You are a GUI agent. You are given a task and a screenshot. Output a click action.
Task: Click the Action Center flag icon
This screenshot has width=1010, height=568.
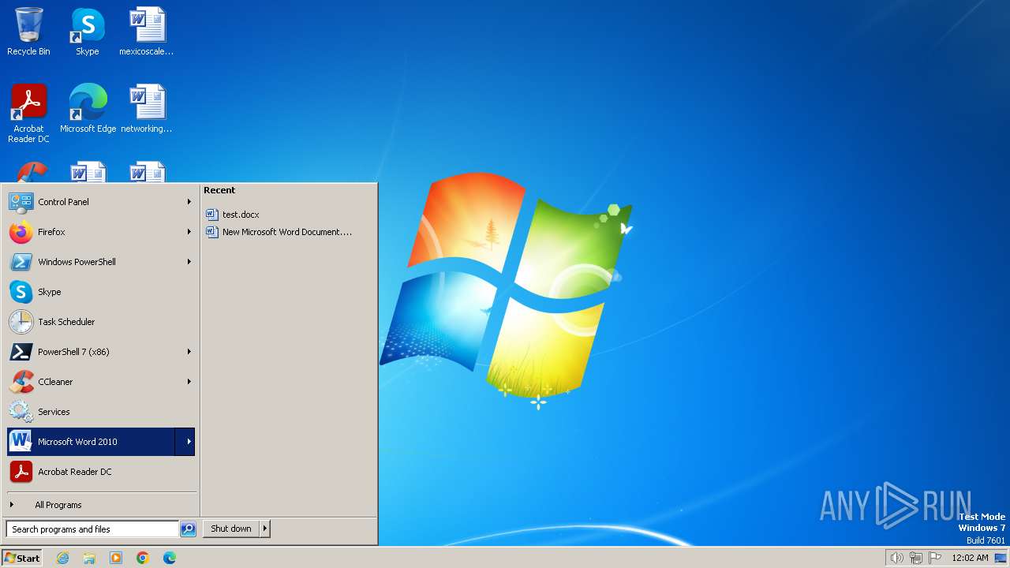pyautogui.click(x=935, y=558)
